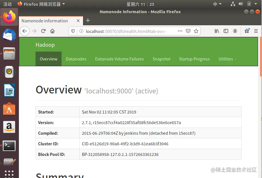Open the Terminal from dock

(9, 146)
